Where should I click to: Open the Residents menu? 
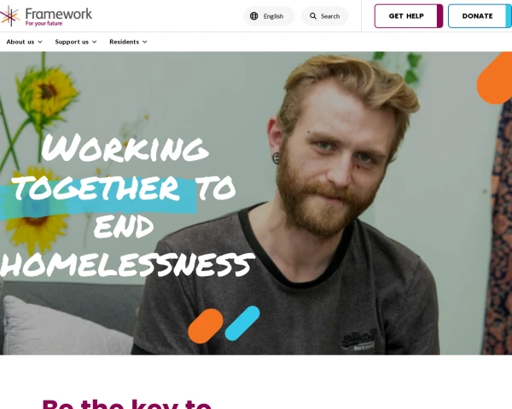(x=128, y=42)
